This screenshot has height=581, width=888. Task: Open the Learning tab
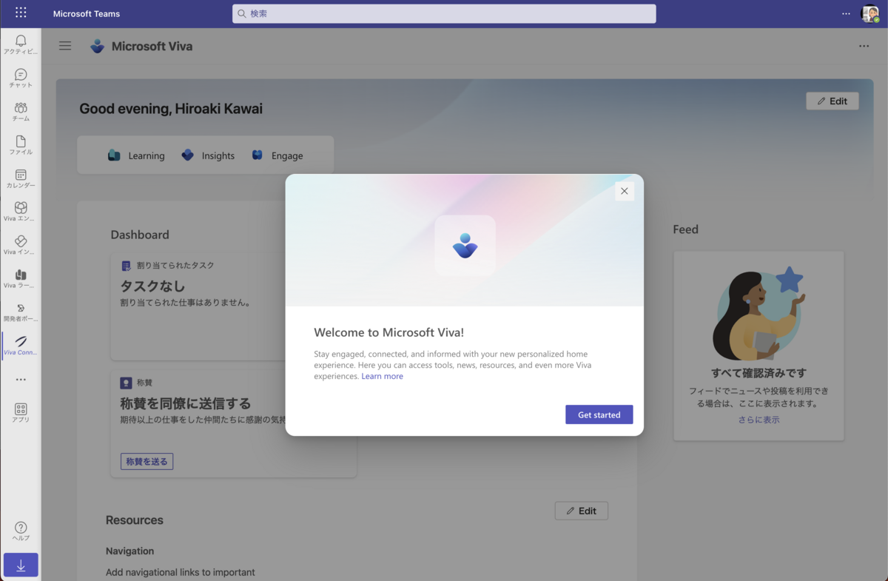136,155
